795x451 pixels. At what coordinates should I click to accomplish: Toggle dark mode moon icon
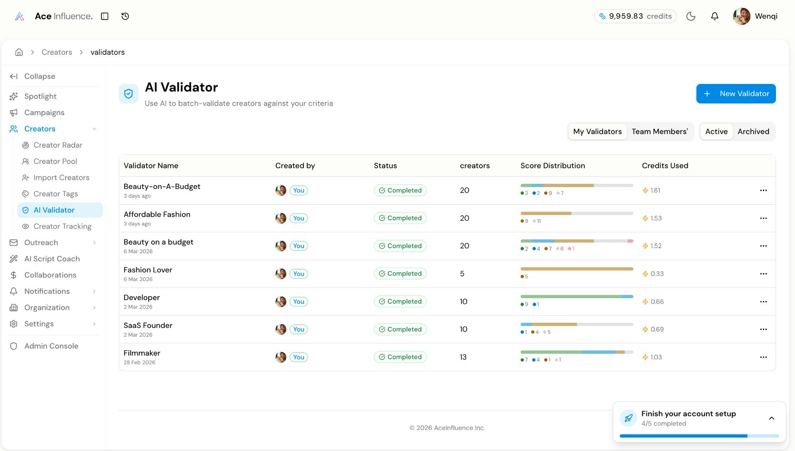tap(690, 16)
